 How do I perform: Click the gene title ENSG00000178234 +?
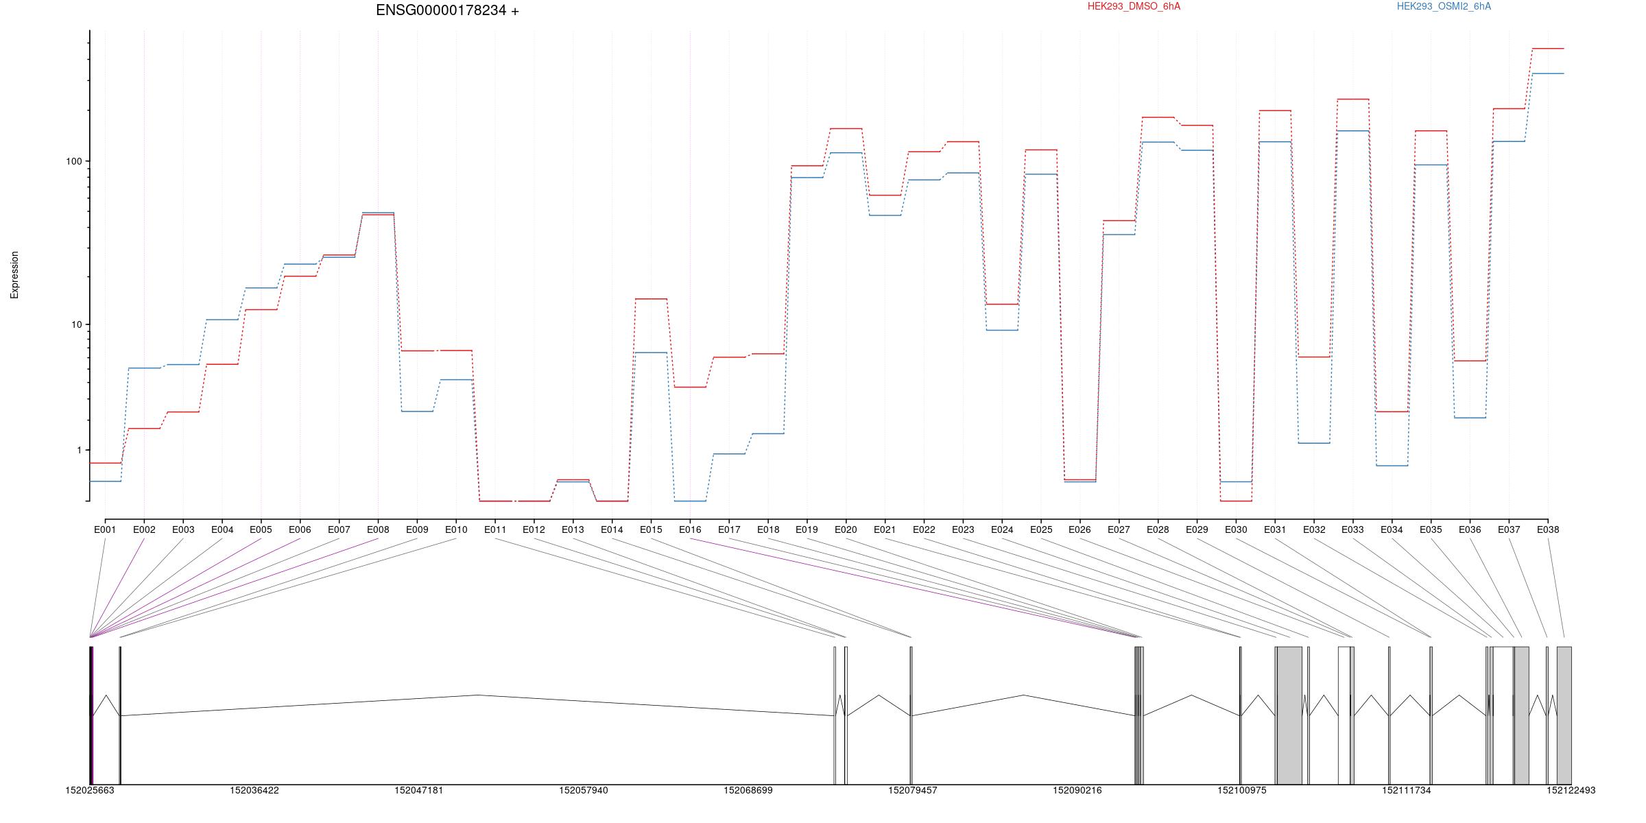[447, 10]
